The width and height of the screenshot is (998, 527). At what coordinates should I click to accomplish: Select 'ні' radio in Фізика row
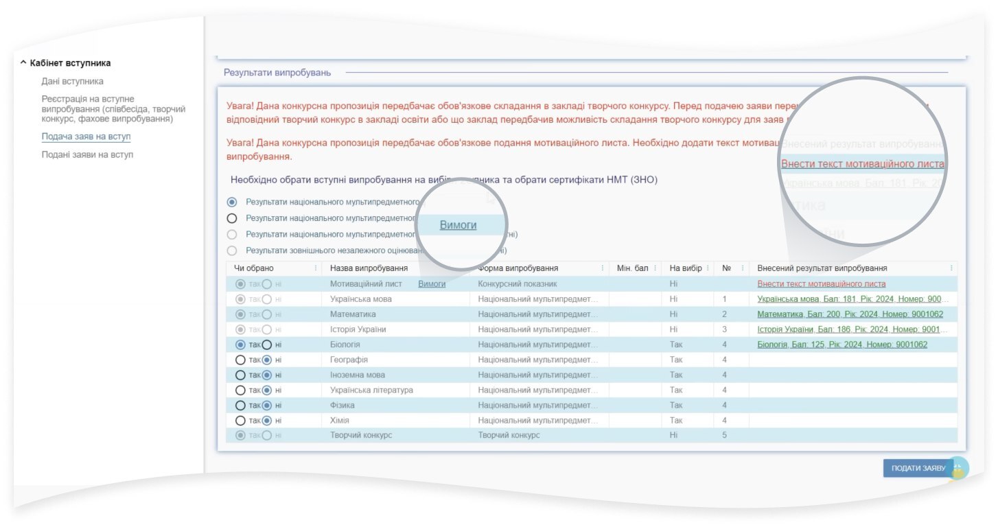coord(267,405)
